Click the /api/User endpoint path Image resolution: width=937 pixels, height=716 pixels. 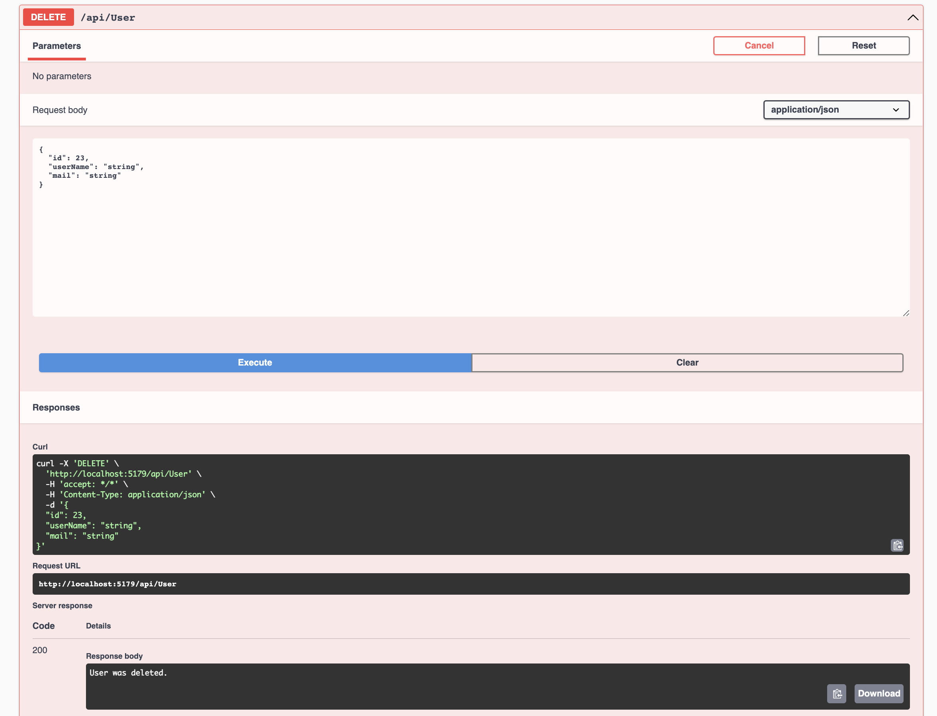pos(108,18)
